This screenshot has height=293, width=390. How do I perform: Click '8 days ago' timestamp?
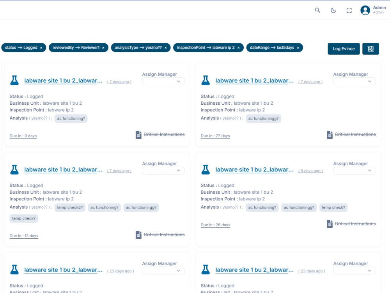point(310,171)
